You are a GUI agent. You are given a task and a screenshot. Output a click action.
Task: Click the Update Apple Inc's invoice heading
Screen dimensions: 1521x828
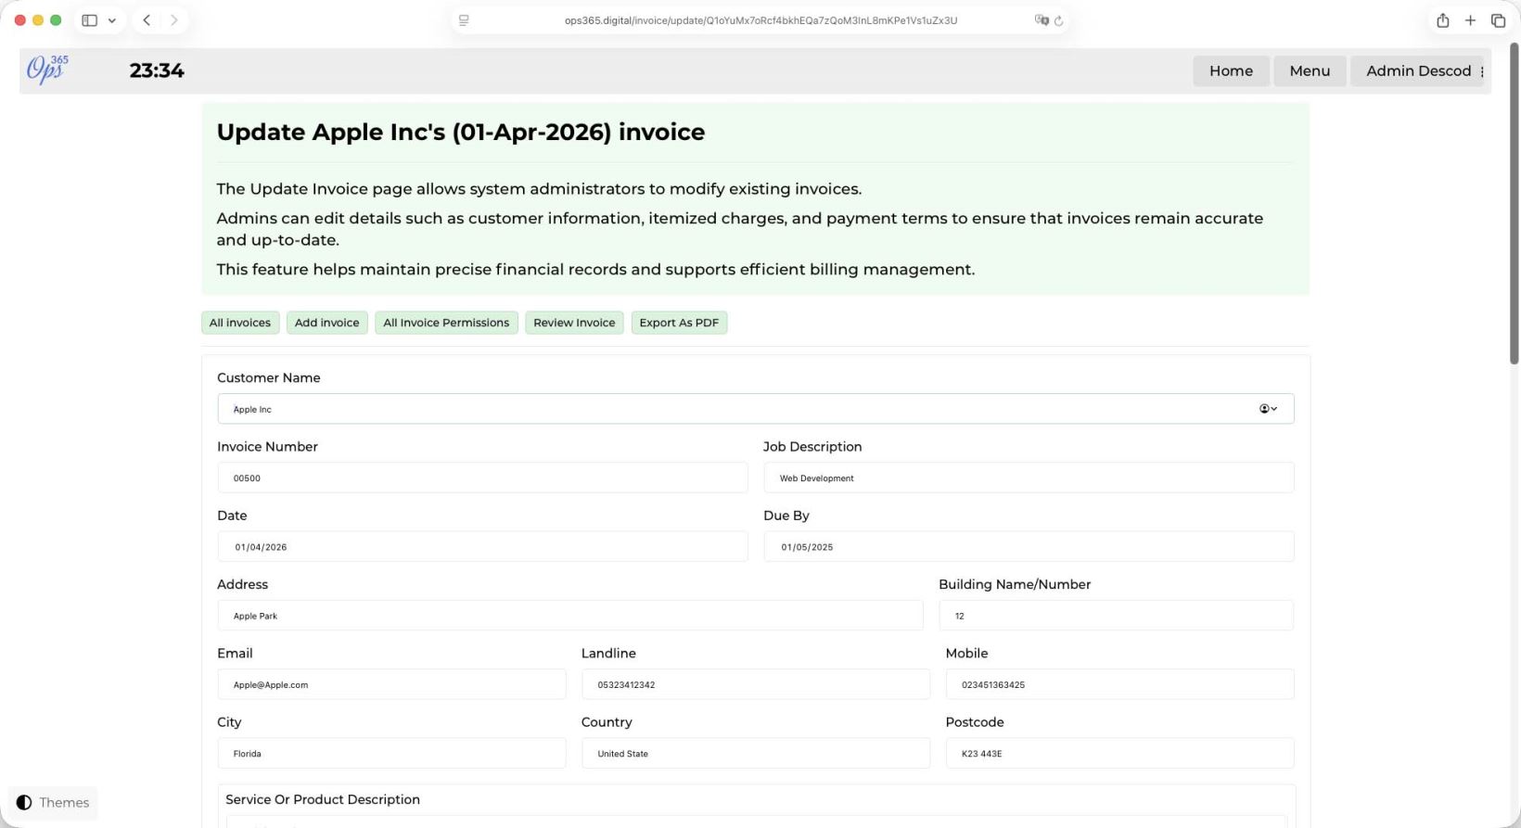click(x=461, y=132)
